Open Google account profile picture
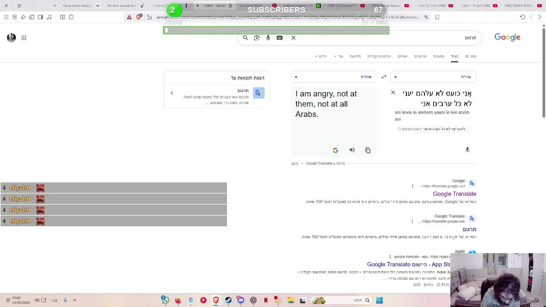Screen dimensions: 546x307 [x=12, y=38]
